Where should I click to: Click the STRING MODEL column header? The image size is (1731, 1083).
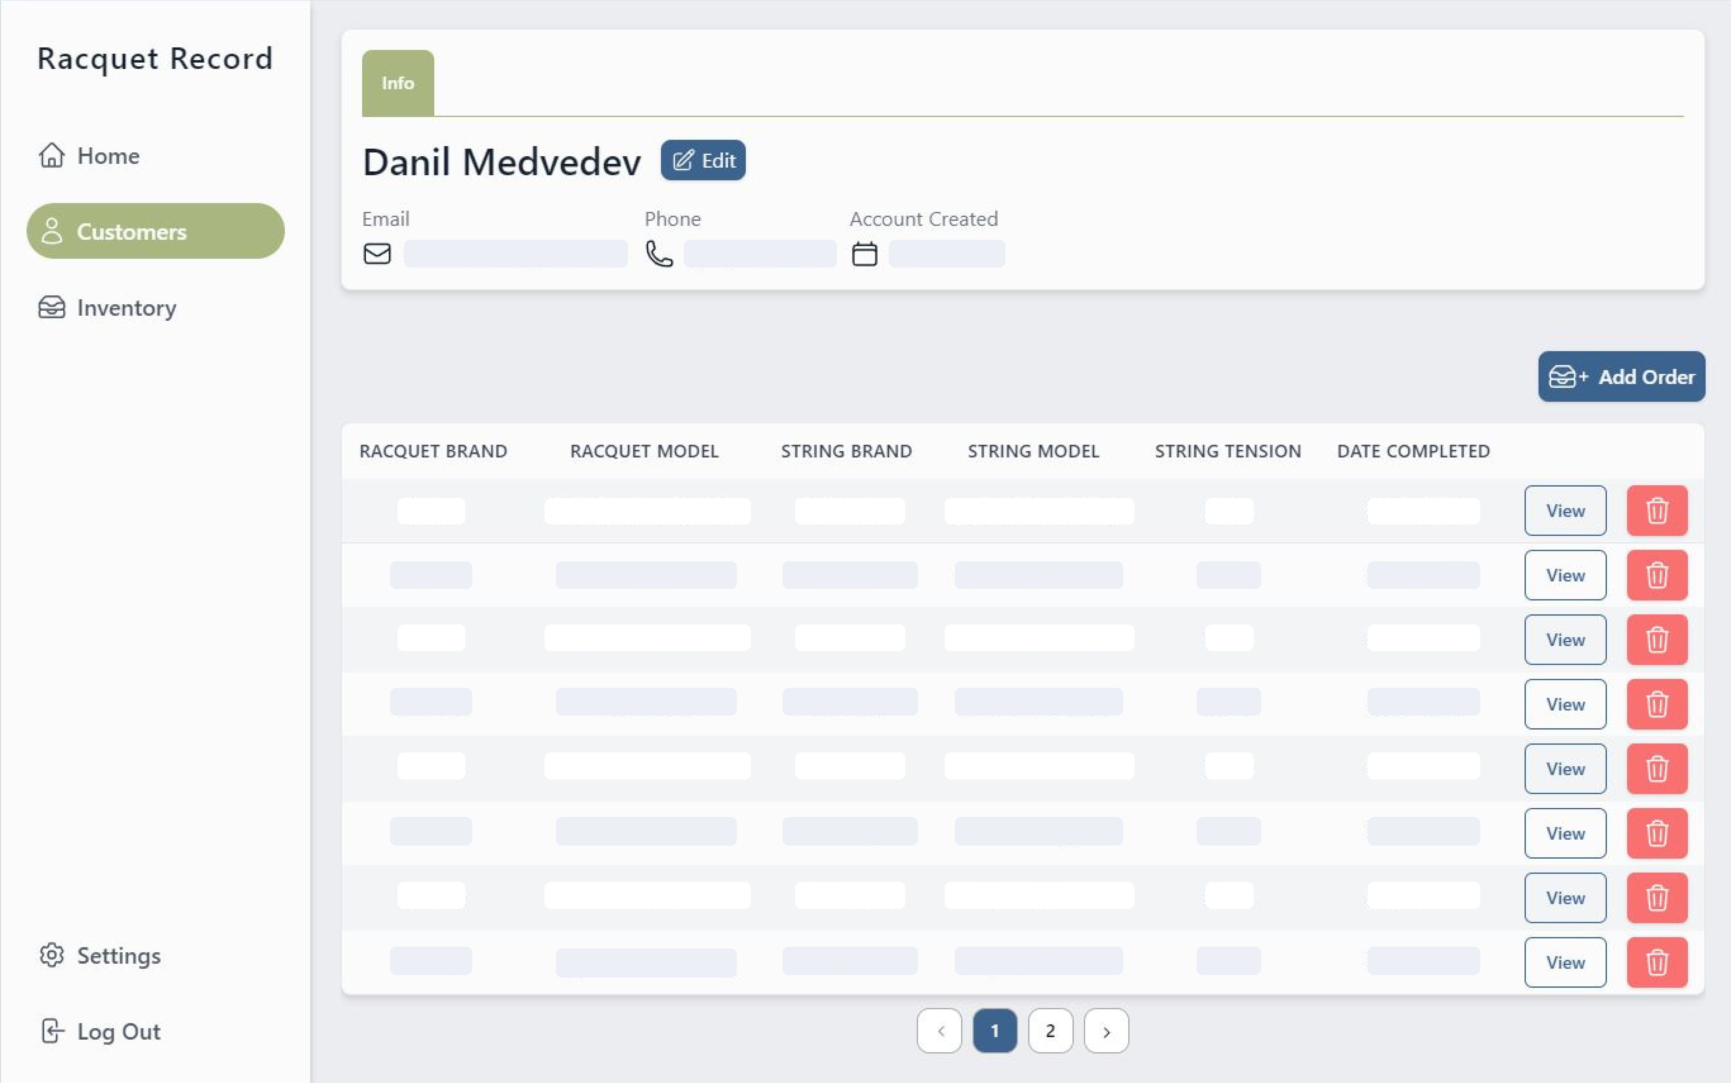[x=1033, y=451]
